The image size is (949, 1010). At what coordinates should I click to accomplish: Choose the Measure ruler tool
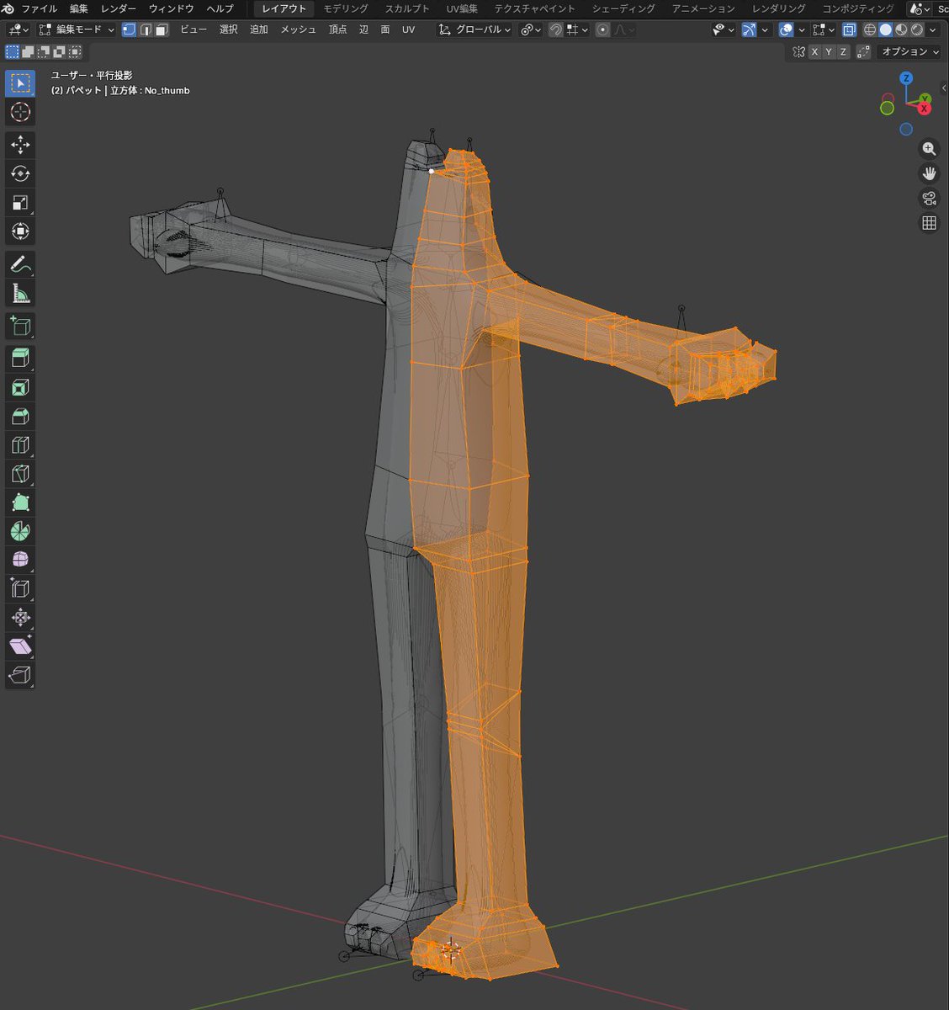20,293
